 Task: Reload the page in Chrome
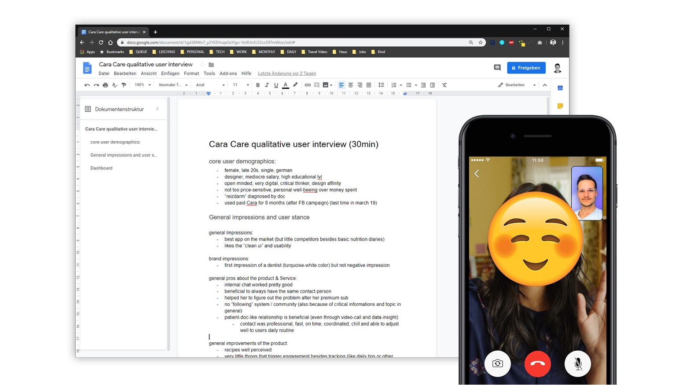[101, 42]
